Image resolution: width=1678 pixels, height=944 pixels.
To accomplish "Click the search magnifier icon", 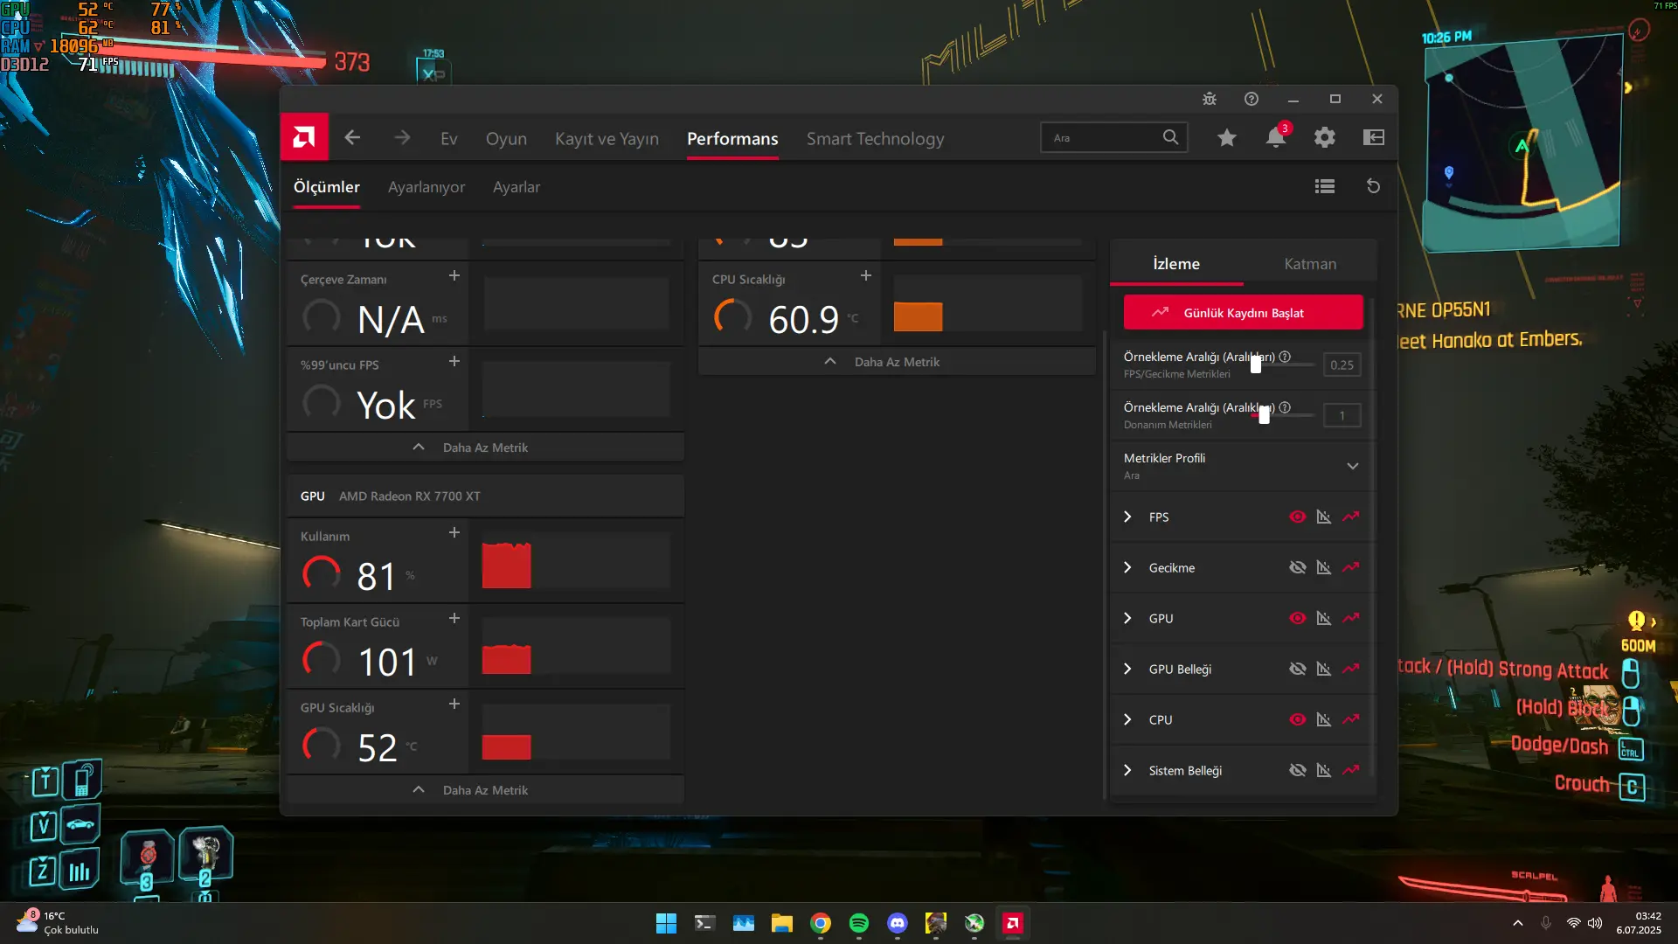I will tap(1170, 137).
